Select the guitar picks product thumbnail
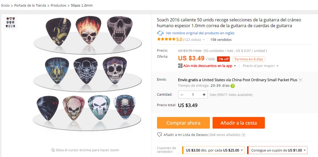Image resolution: width=318 pixels, height=157 pixels. point(10,23)
